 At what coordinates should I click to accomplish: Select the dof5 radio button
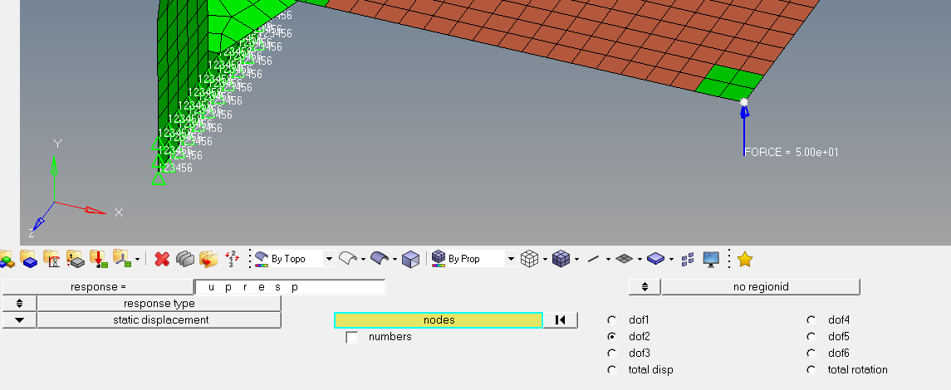click(x=811, y=336)
